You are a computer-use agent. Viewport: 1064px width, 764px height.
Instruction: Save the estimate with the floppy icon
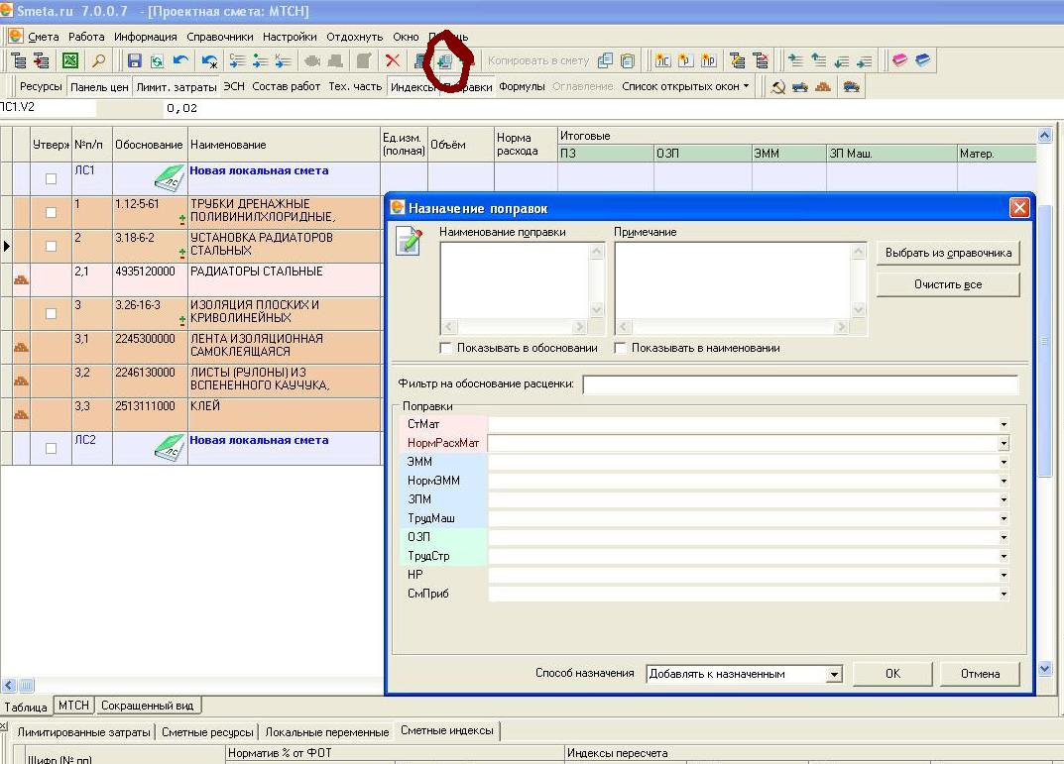(134, 61)
